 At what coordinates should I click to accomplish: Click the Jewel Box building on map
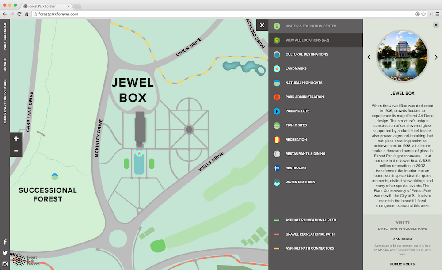click(x=140, y=129)
